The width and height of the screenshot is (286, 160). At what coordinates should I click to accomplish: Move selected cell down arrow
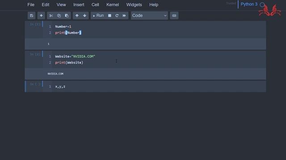click(84, 16)
